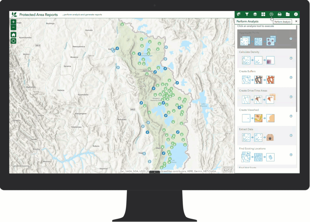Open the Add Data folder tool

[x=288, y=14]
